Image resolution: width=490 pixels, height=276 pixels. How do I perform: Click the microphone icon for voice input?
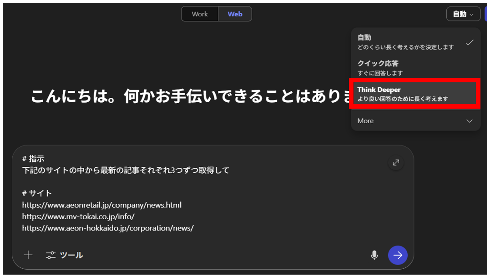click(374, 255)
